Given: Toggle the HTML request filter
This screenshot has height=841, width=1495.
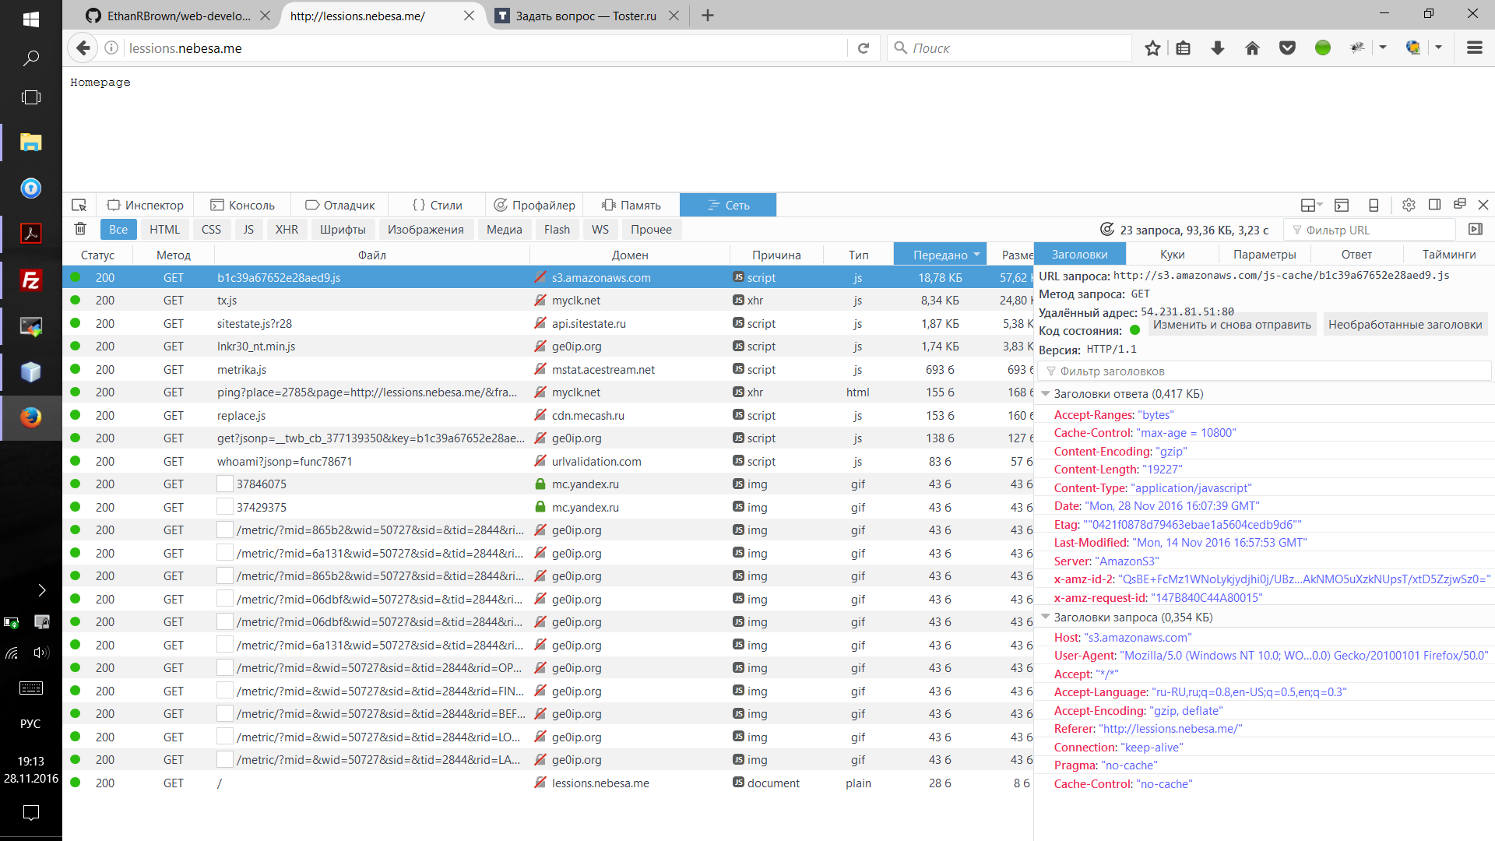Looking at the screenshot, I should (164, 229).
